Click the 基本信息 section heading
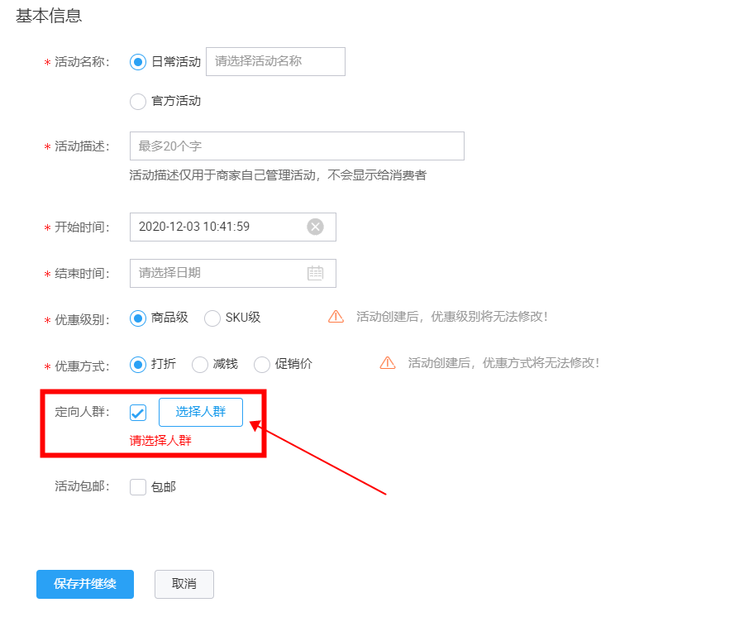 pos(49,16)
